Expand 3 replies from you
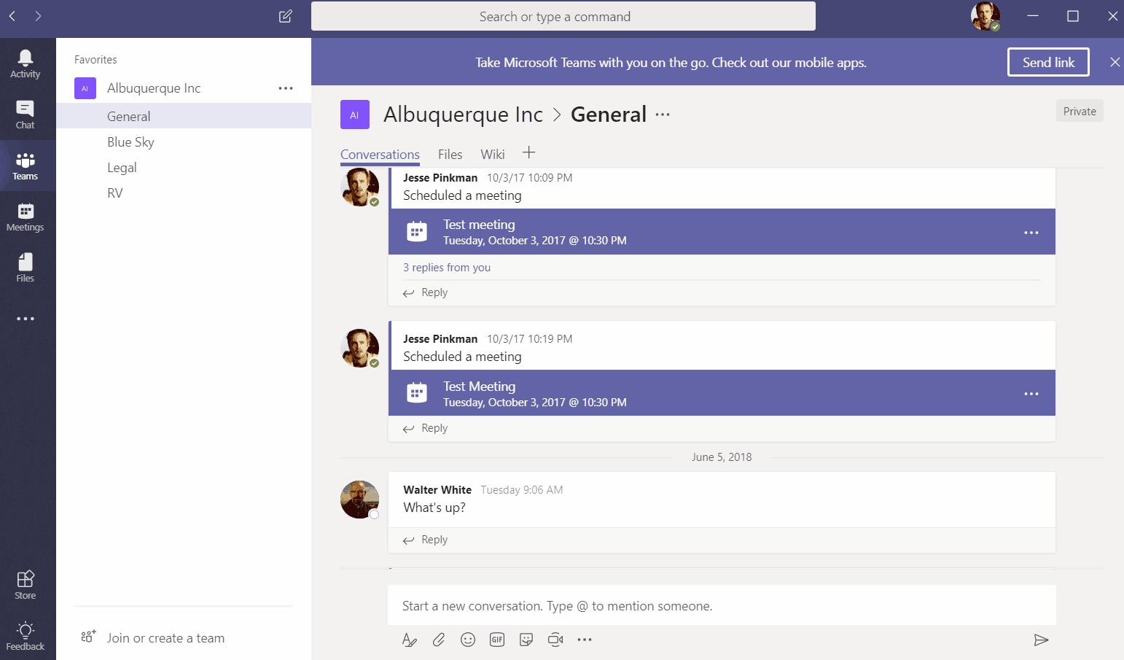The height and width of the screenshot is (660, 1124). (x=447, y=268)
